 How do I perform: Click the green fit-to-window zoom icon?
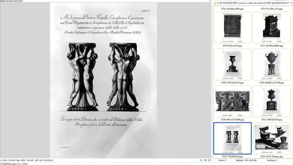click(x=205, y=160)
